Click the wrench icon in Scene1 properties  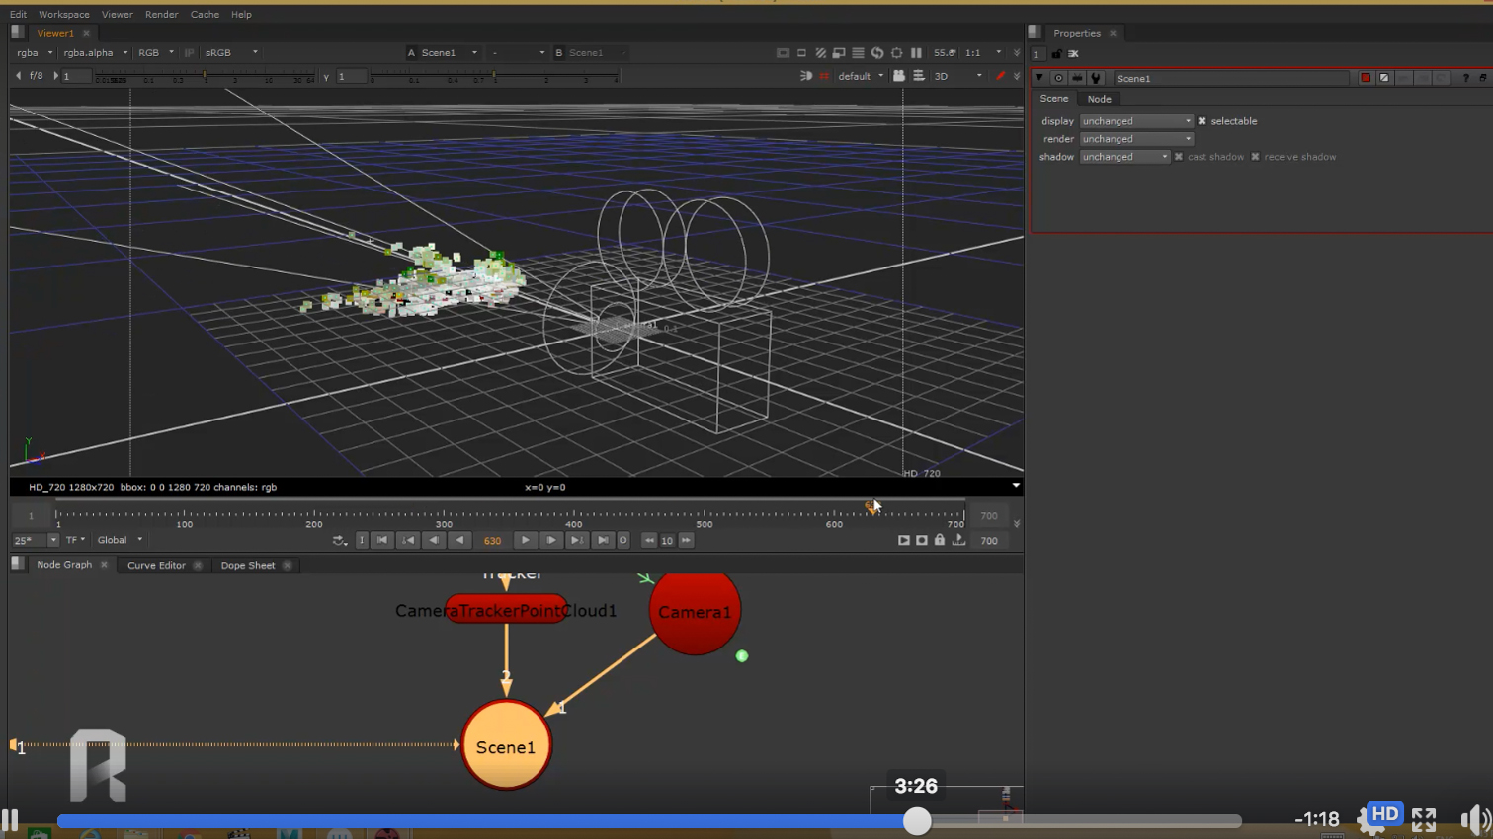coord(1096,78)
